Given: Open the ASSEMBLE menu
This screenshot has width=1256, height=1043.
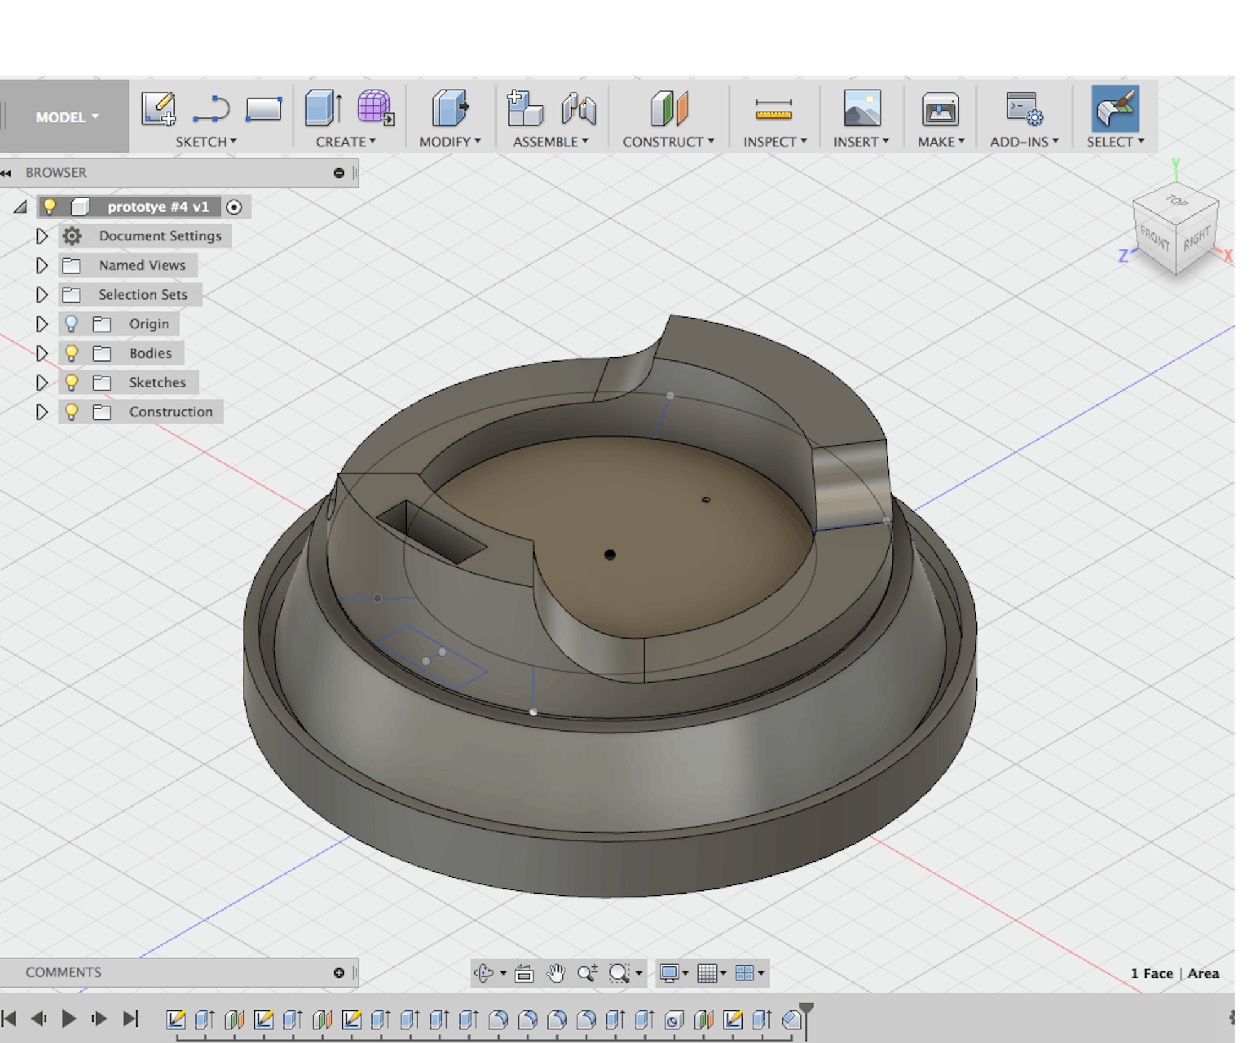Looking at the screenshot, I should point(550,142).
